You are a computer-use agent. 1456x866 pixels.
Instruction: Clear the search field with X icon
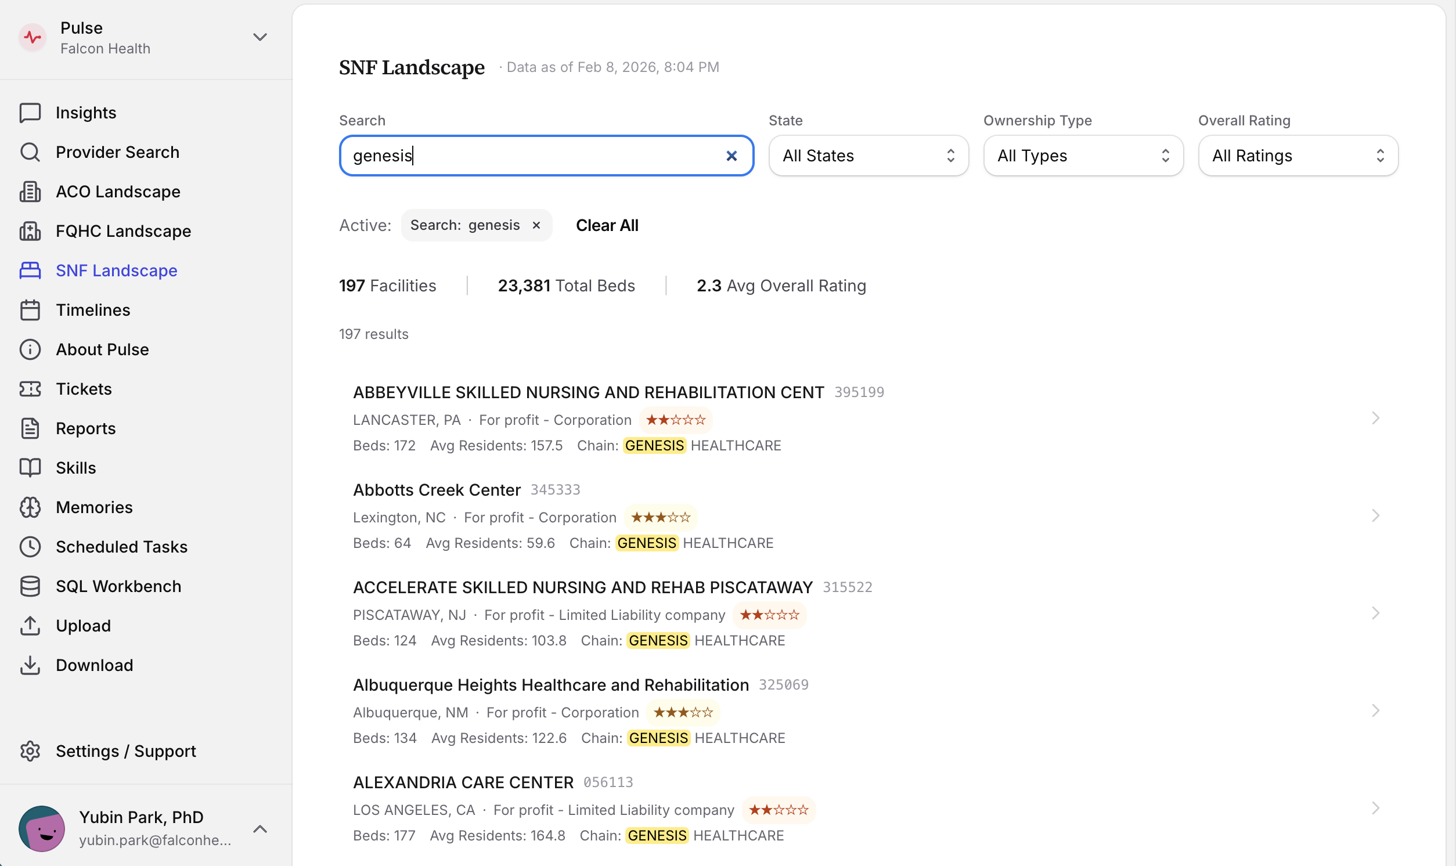point(731,156)
